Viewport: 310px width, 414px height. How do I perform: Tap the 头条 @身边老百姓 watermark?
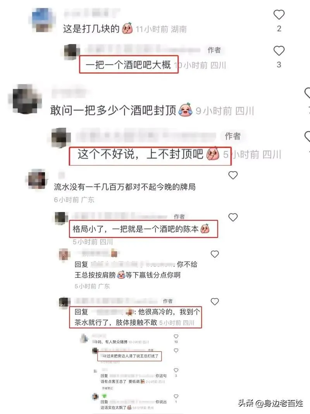point(270,403)
